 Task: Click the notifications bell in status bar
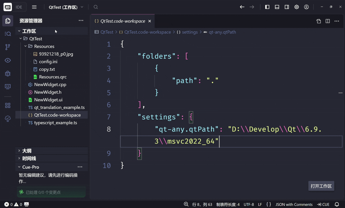337,204
